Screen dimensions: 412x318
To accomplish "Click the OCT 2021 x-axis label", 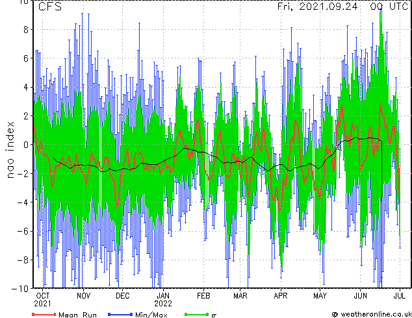I will click(x=43, y=300).
